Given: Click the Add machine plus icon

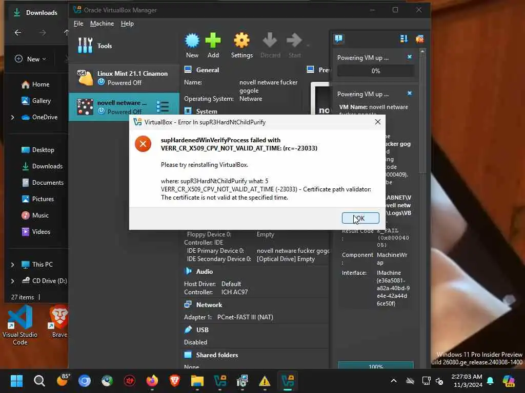Looking at the screenshot, I should tap(213, 41).
